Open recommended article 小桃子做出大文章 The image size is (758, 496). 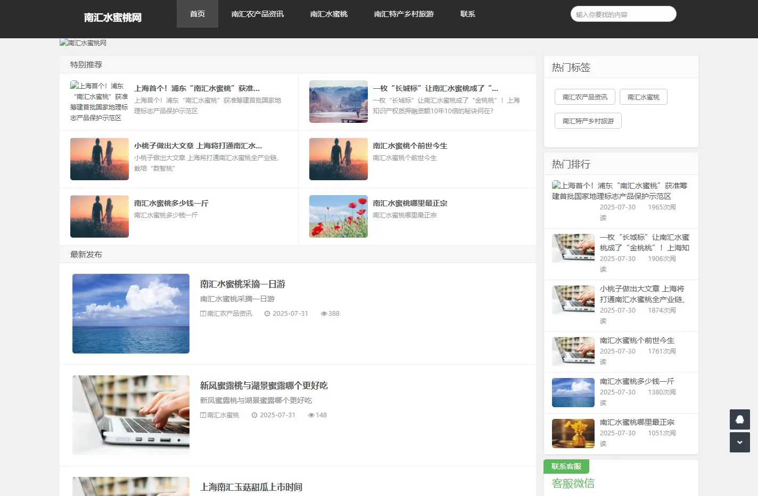(x=198, y=146)
